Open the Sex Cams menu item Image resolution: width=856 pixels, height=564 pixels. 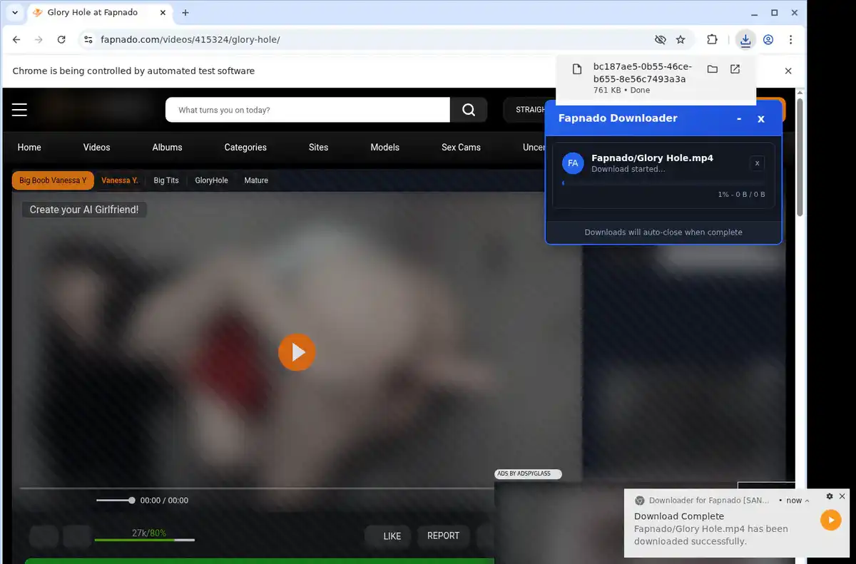(x=461, y=147)
